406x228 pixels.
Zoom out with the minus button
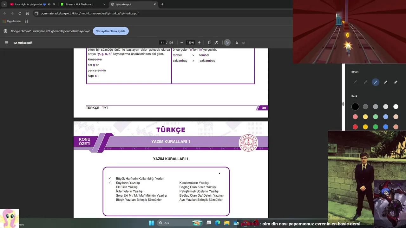click(x=181, y=42)
